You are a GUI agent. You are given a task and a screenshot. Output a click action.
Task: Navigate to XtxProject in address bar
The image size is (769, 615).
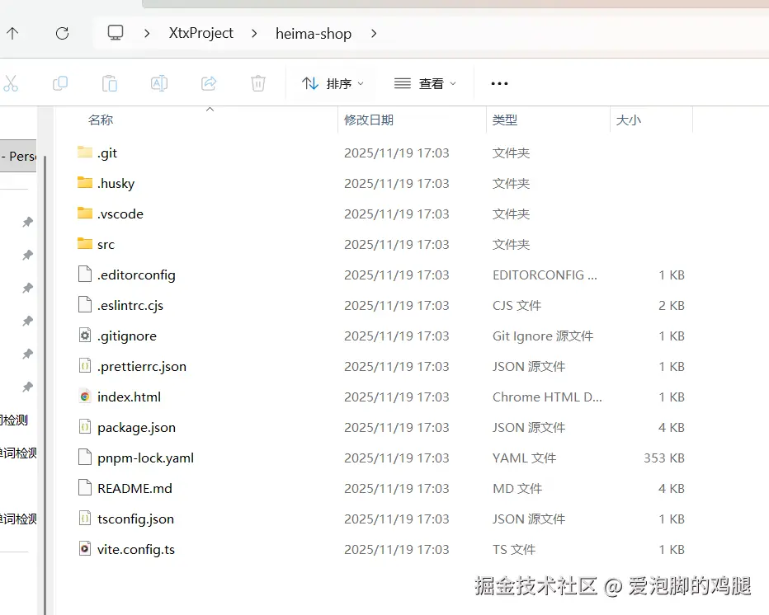(x=201, y=33)
